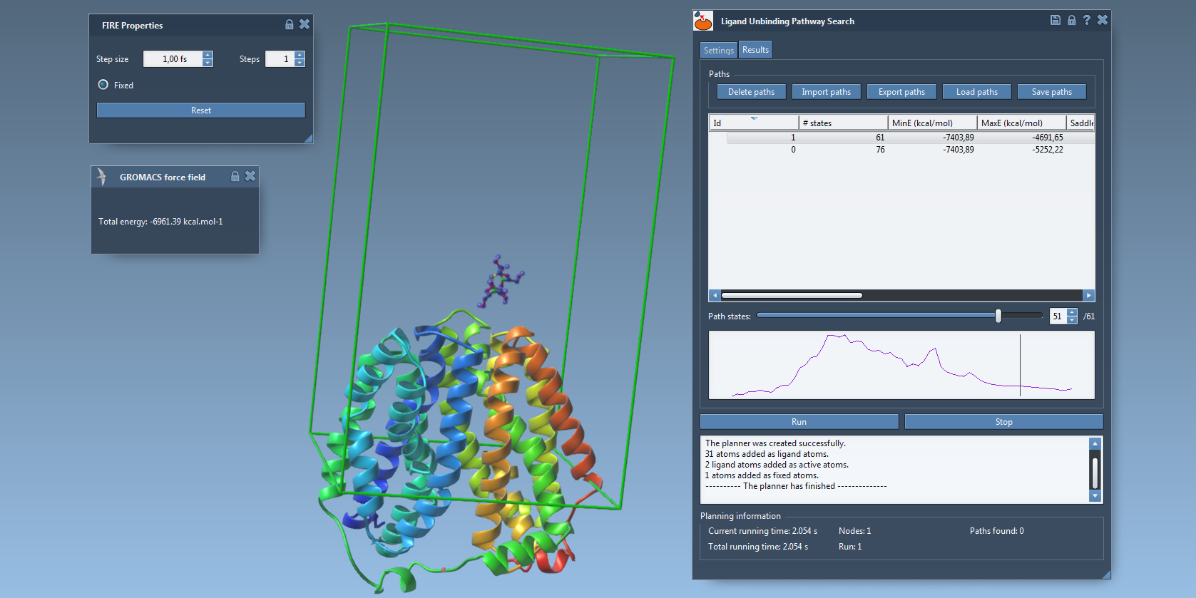Image resolution: width=1196 pixels, height=598 pixels.
Task: Close the GROMACS force field panel
Action: point(250,176)
